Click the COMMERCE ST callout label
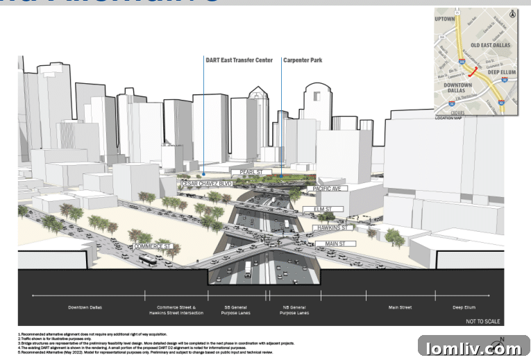Image resolution: width=531 pixels, height=360 pixels. (152, 246)
